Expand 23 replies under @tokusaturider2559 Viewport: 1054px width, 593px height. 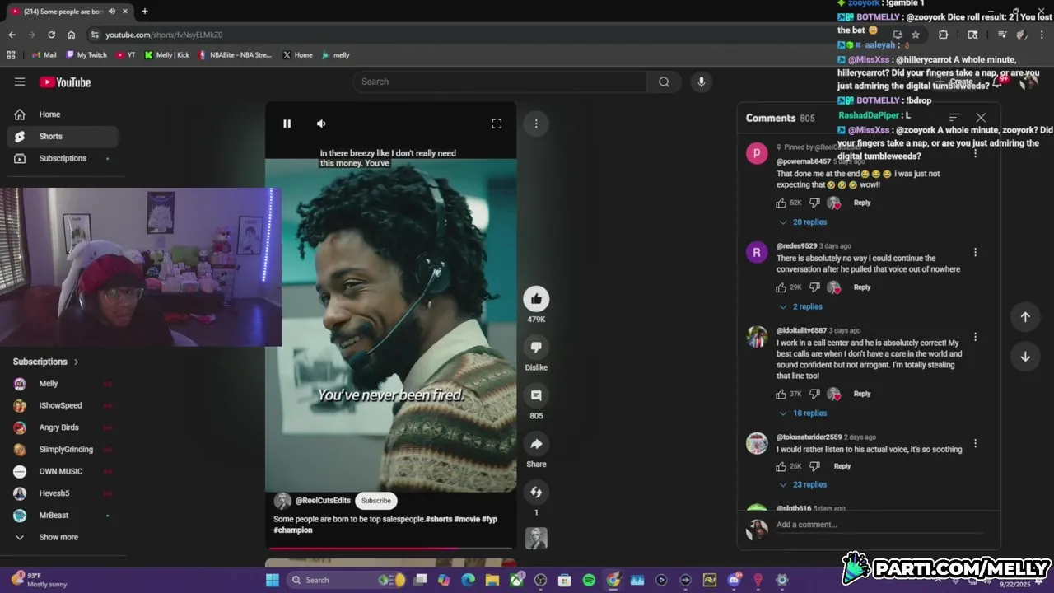tap(803, 485)
